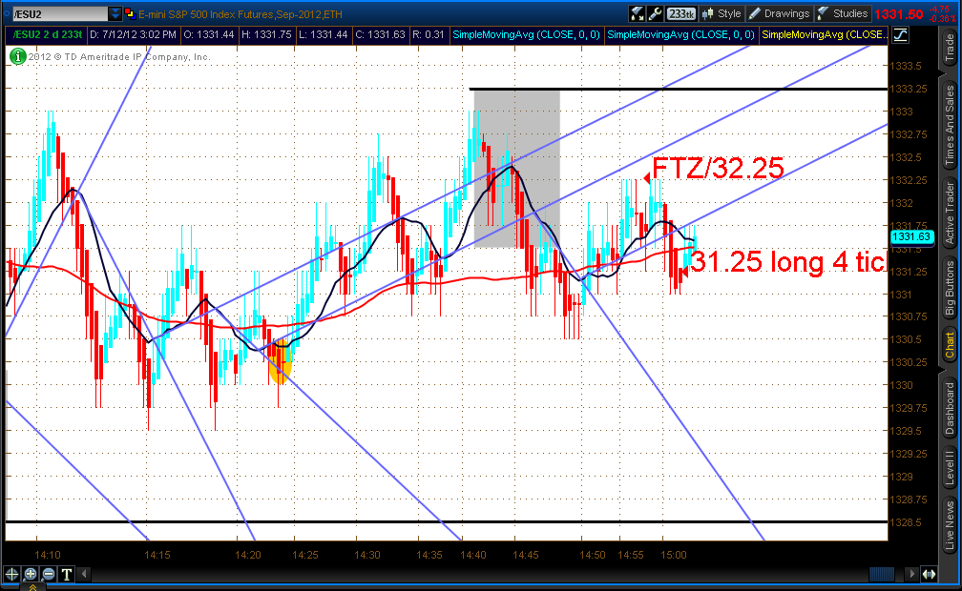Click the 1331.63 price bubble on axis
This screenshot has width=962, height=591.
[911, 236]
